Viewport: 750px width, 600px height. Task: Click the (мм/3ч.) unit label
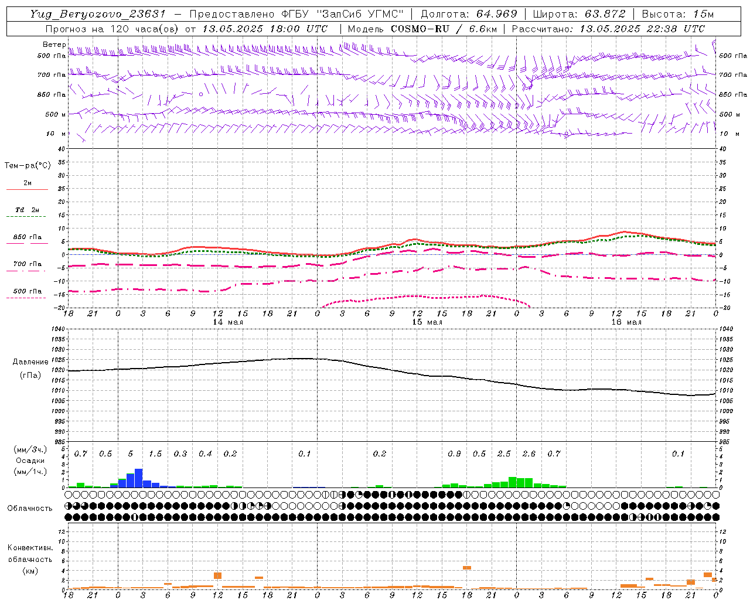pos(30,449)
